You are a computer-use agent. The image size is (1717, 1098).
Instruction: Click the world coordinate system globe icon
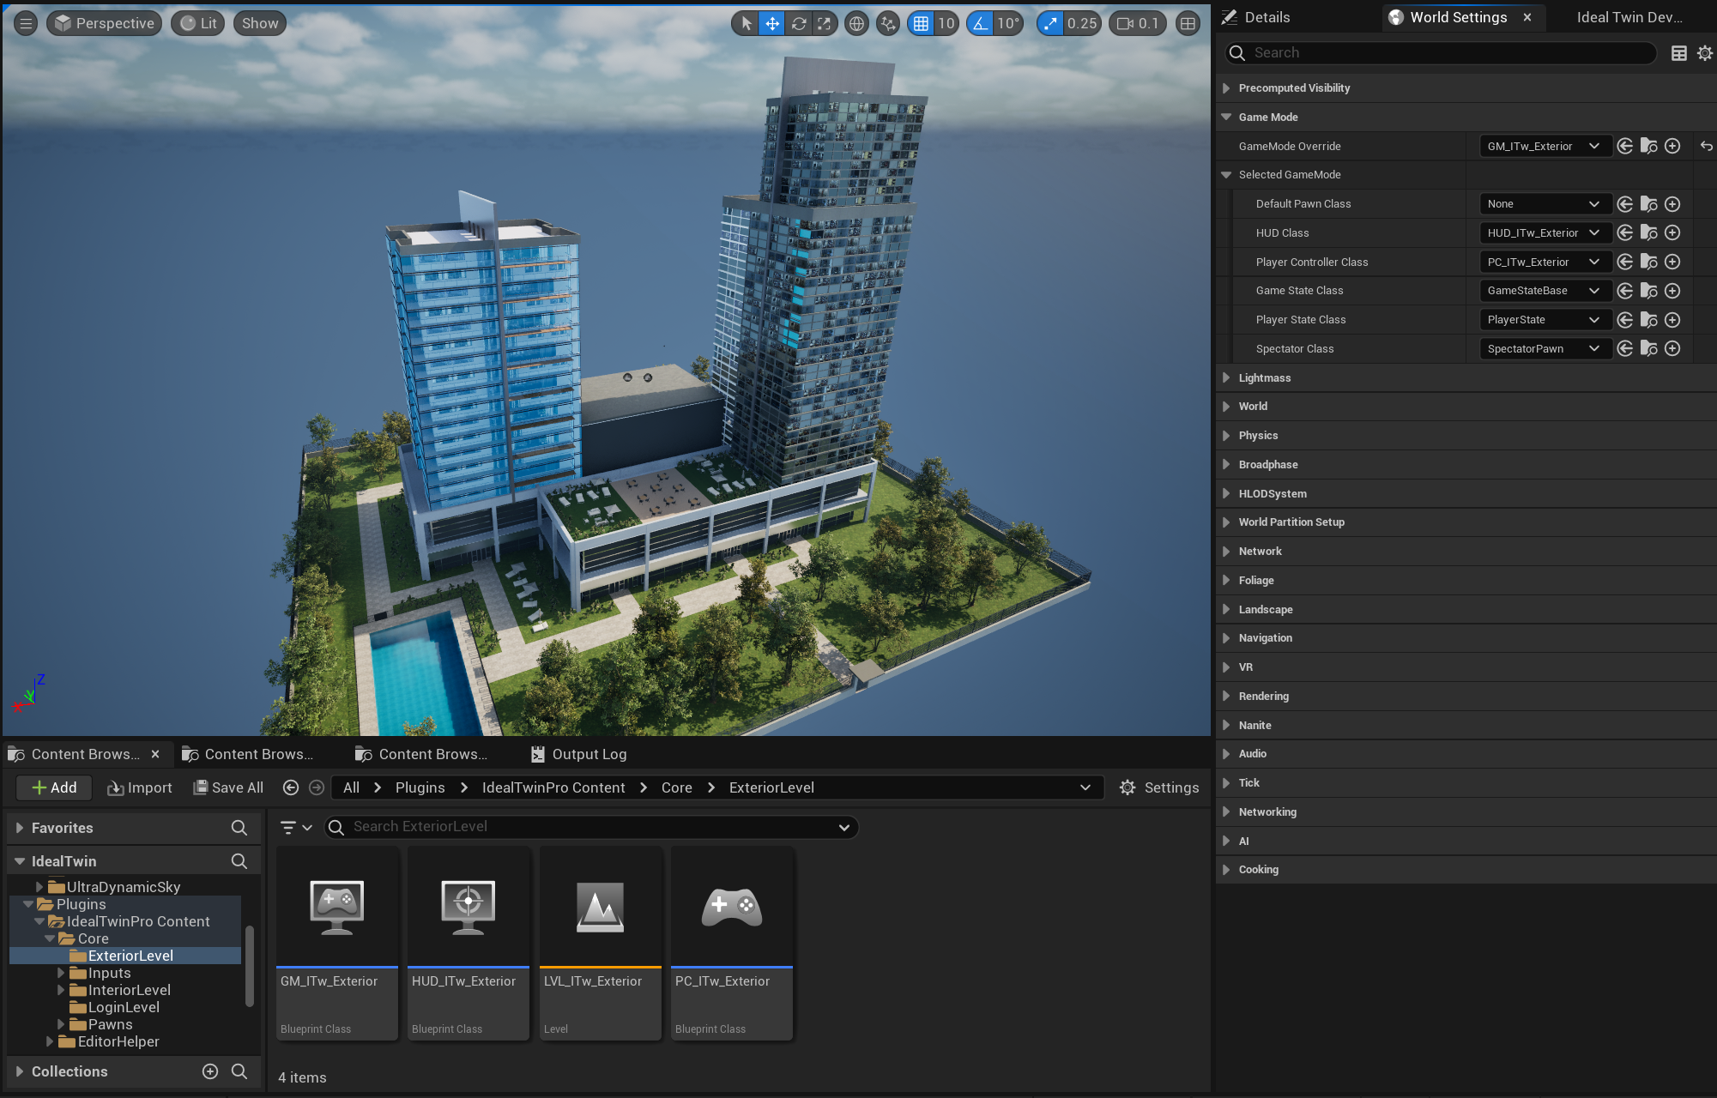point(856,23)
